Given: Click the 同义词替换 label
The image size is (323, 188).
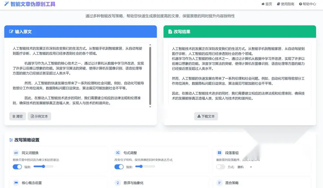Looking at the screenshot, I should click(30, 153).
